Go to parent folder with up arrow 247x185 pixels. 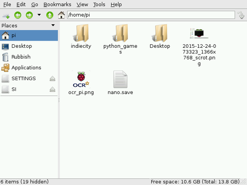coord(50,15)
